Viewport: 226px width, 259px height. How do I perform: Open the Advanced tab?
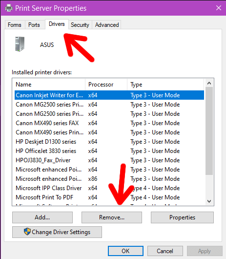[x=107, y=25]
